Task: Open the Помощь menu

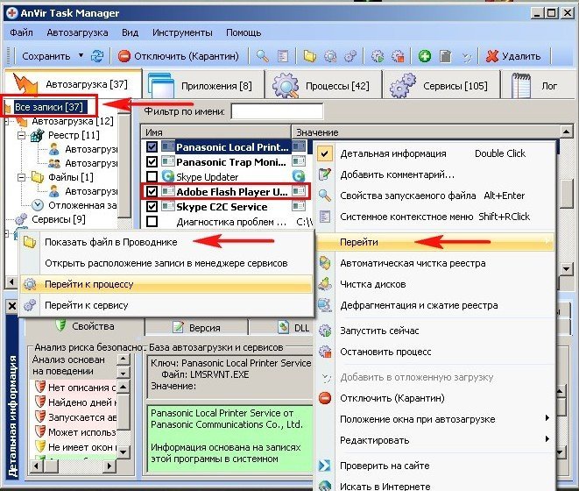Action: (244, 32)
